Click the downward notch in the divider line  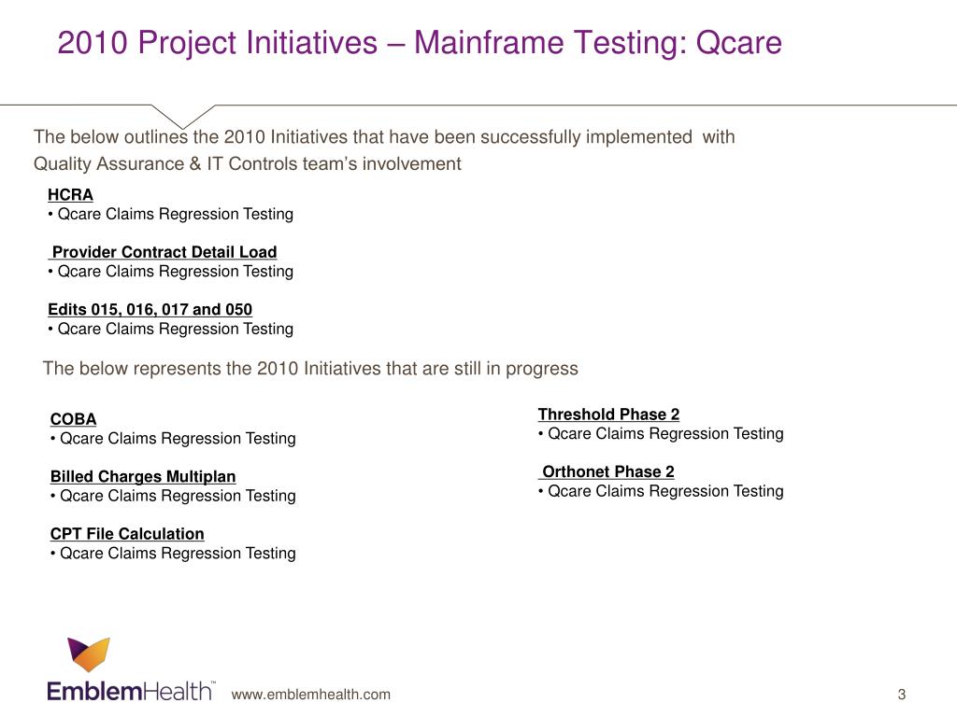pyautogui.click(x=183, y=116)
